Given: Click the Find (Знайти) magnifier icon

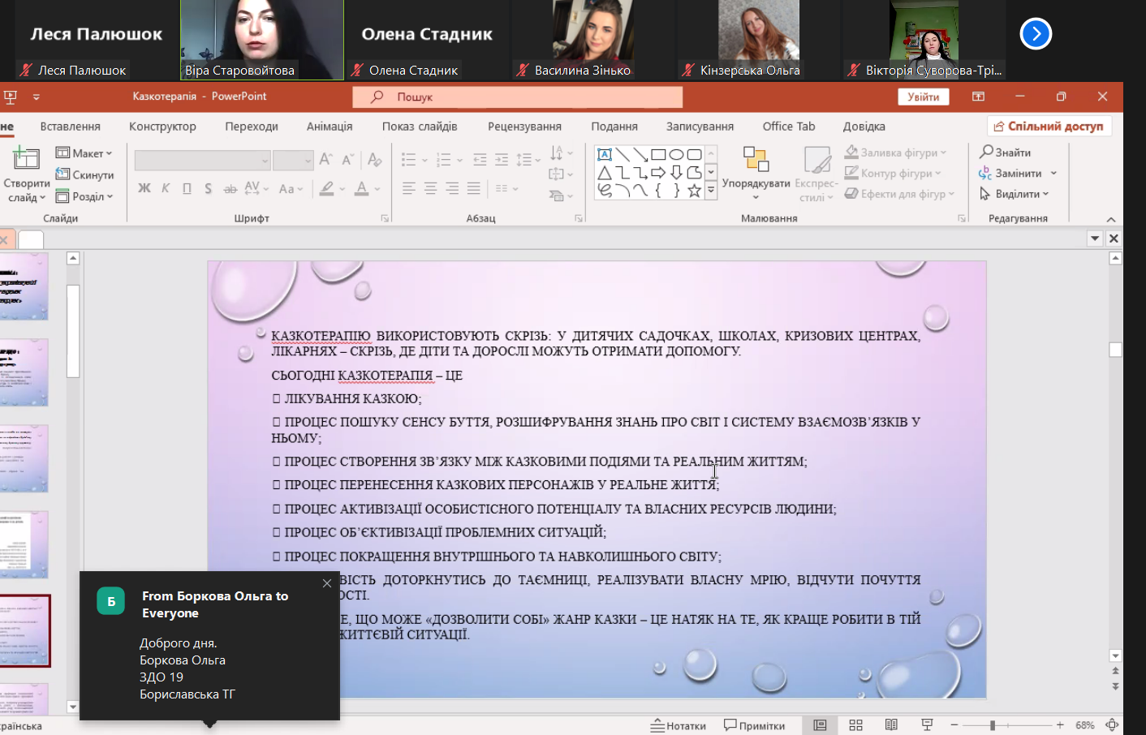Looking at the screenshot, I should (986, 152).
